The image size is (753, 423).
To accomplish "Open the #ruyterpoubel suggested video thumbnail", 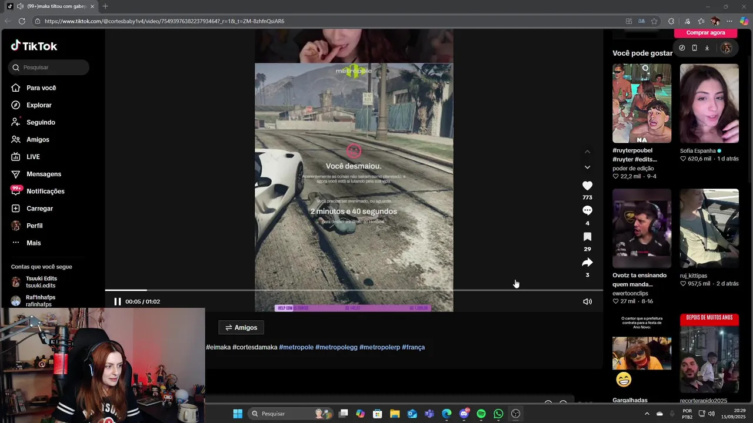I will coord(642,103).
